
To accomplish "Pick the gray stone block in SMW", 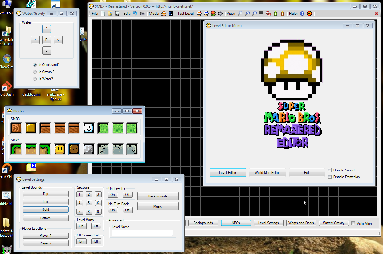I will (89, 149).
